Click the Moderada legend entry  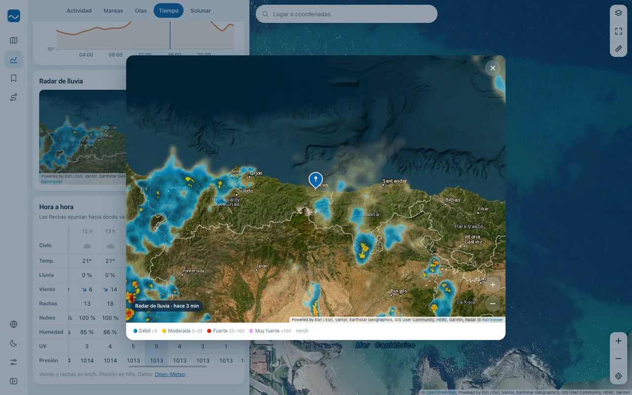pyautogui.click(x=182, y=331)
